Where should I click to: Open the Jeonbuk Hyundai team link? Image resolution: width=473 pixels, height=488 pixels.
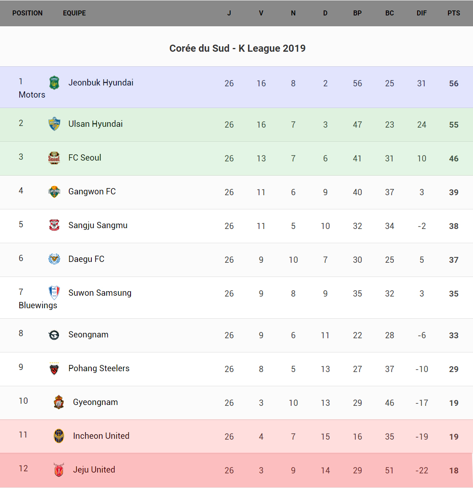[101, 83]
